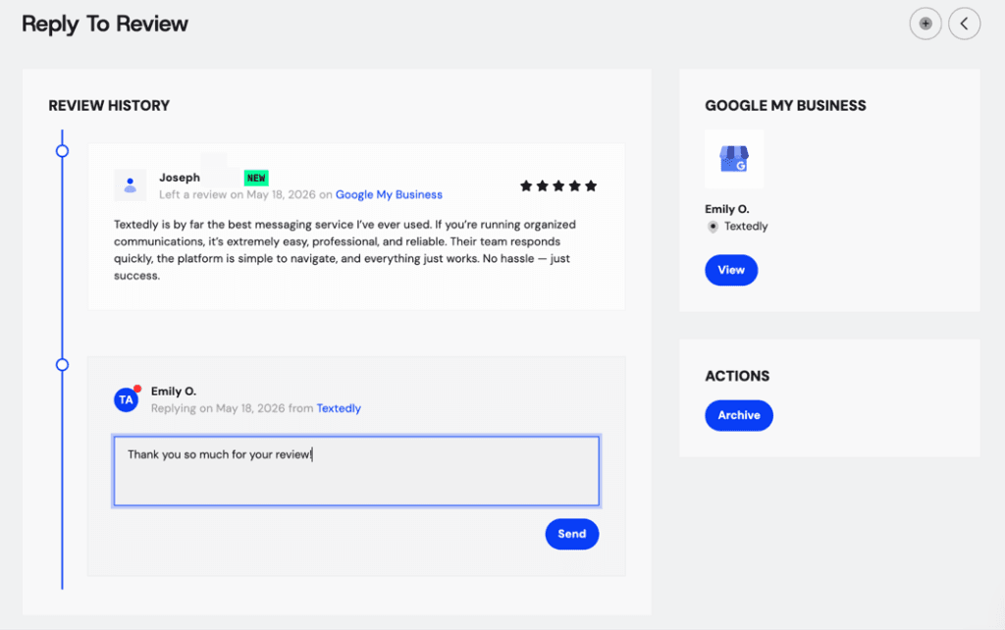Image resolution: width=1005 pixels, height=630 pixels.
Task: Click the Review History heading
Action: pos(109,106)
